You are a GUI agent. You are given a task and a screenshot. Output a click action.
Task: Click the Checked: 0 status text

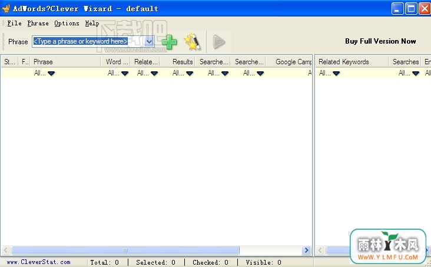point(210,262)
